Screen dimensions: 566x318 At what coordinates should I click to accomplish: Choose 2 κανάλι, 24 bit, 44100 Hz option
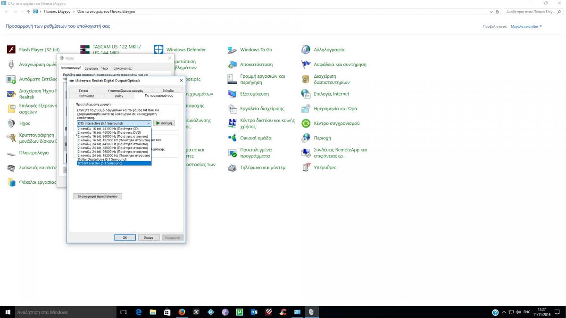(114, 144)
